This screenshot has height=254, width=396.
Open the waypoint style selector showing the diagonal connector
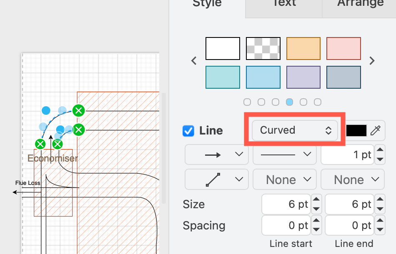(x=216, y=179)
